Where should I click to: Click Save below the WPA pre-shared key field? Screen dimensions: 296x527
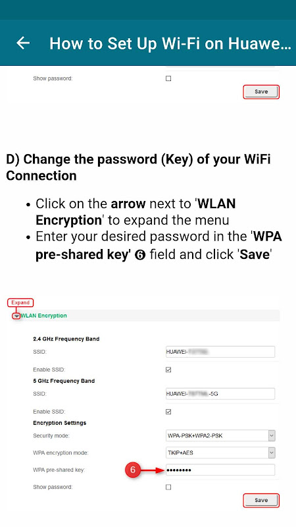(261, 501)
